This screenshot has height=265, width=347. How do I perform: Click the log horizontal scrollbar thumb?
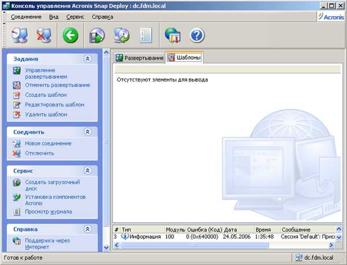click(194, 245)
